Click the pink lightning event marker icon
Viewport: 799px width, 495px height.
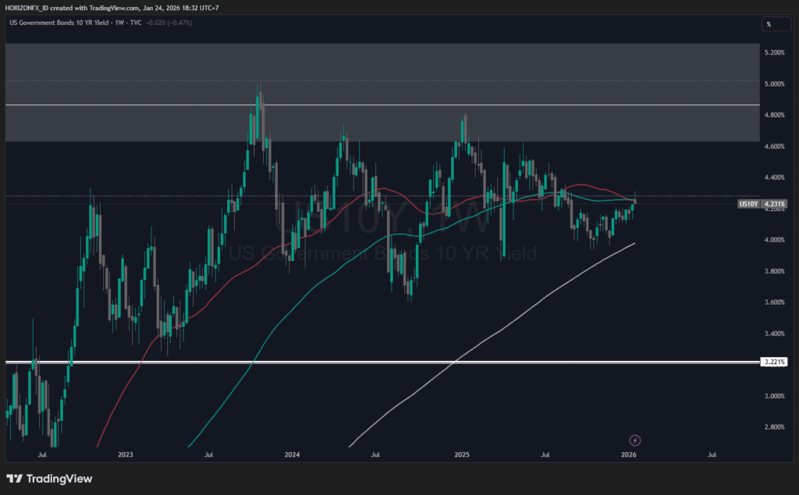point(635,440)
